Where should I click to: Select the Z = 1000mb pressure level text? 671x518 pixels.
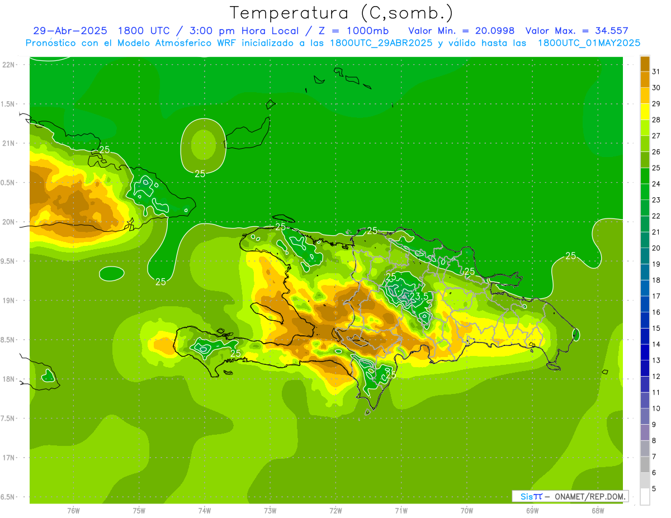pos(353,31)
